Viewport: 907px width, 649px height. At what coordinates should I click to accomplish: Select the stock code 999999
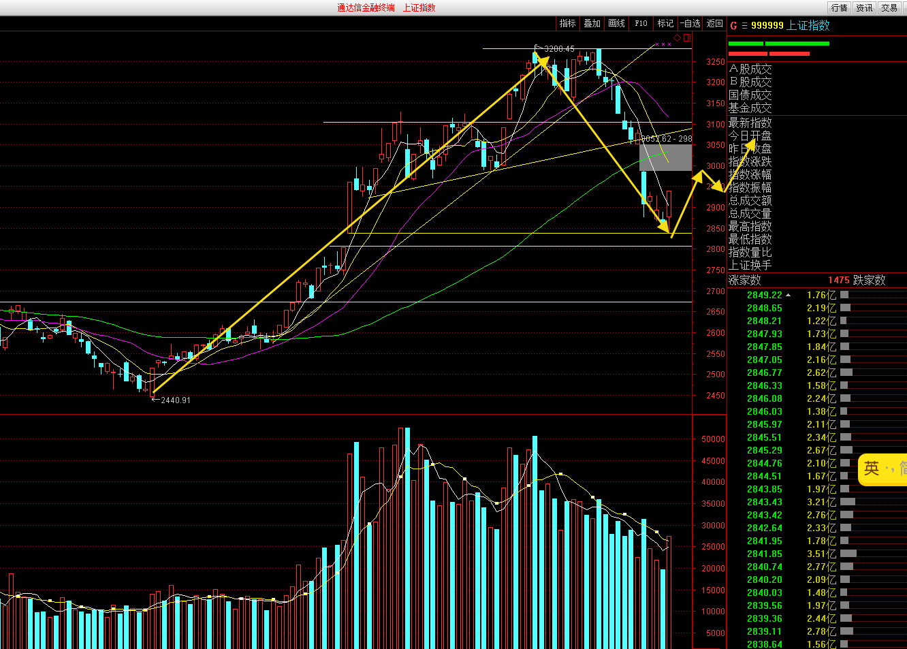(x=767, y=25)
